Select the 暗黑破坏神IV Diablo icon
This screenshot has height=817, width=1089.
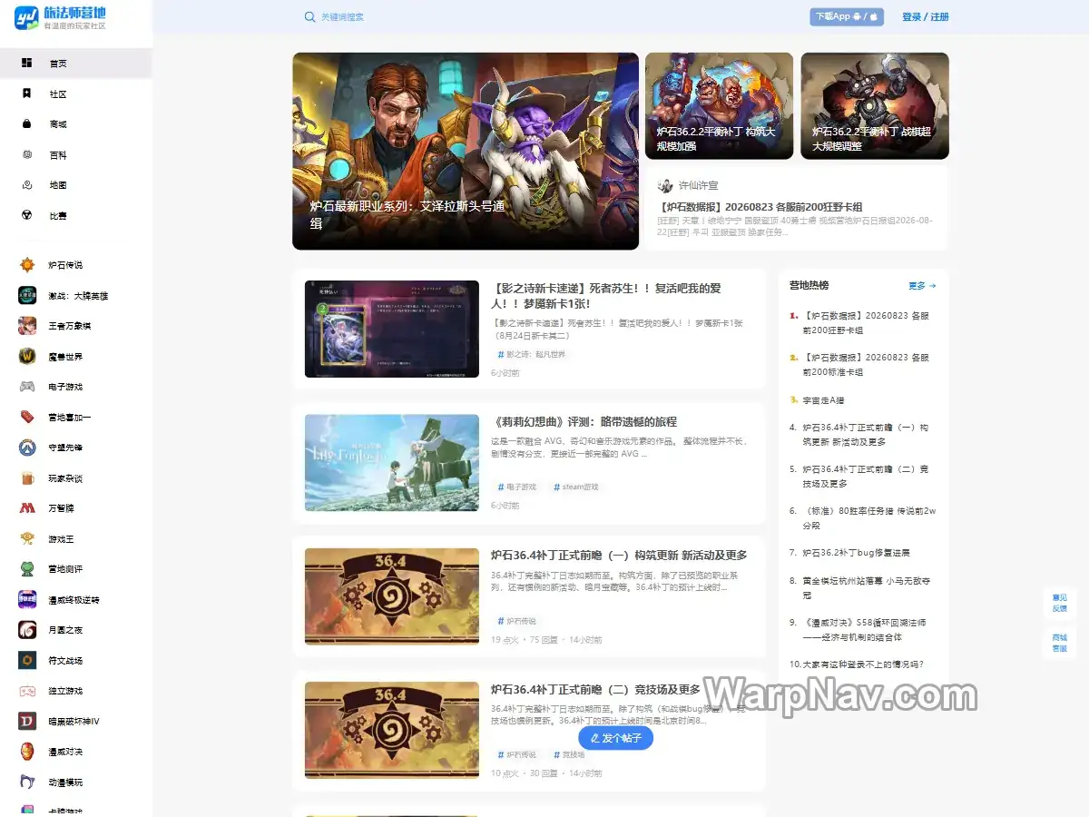coord(27,721)
